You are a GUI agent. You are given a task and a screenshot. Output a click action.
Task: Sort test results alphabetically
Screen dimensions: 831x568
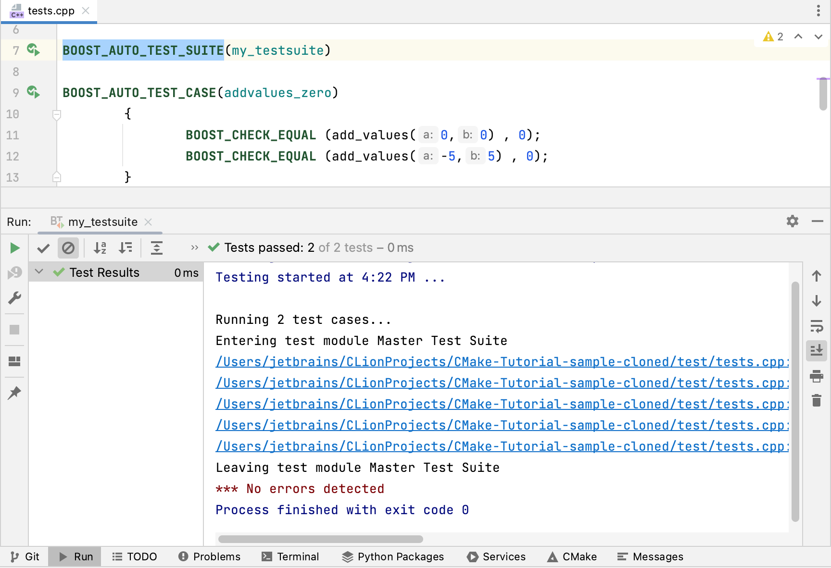pos(100,248)
